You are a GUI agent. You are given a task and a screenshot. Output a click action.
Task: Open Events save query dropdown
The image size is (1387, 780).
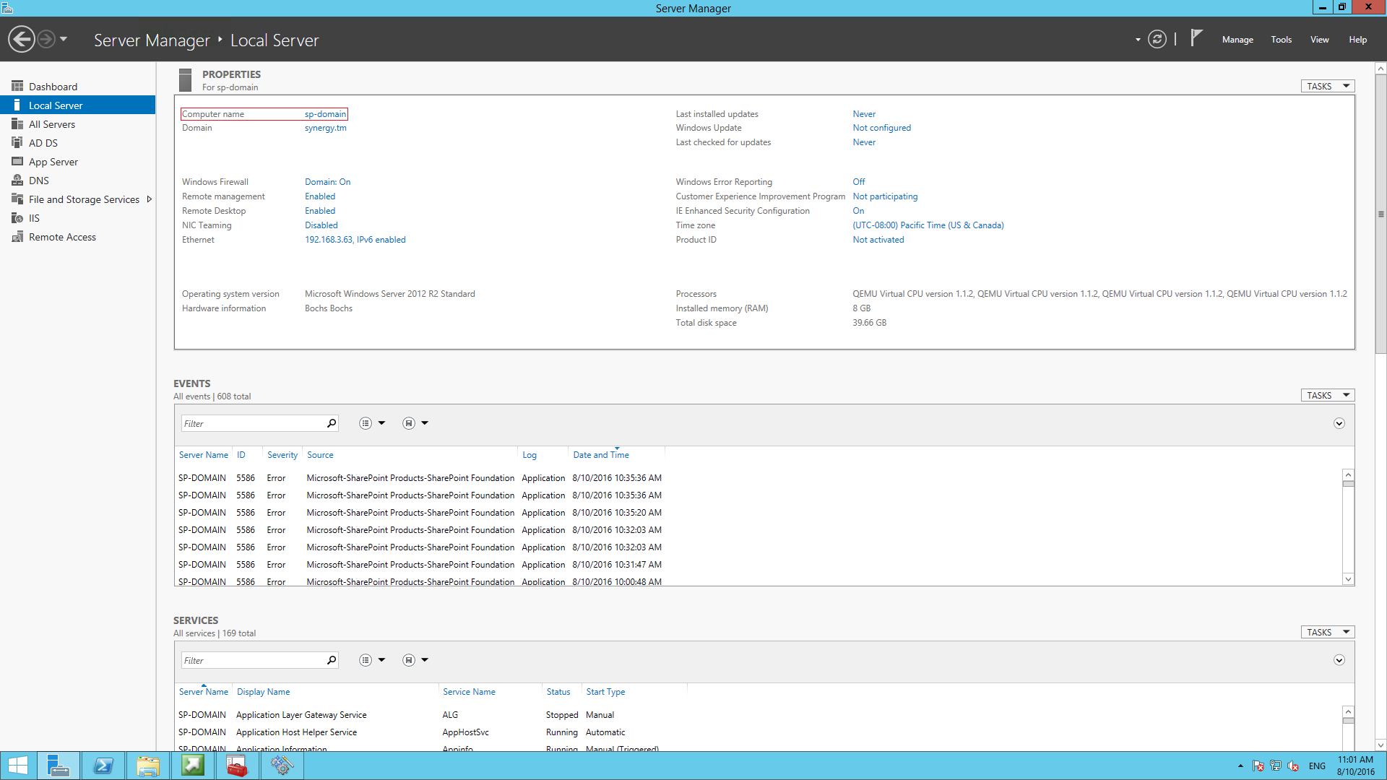(x=415, y=423)
